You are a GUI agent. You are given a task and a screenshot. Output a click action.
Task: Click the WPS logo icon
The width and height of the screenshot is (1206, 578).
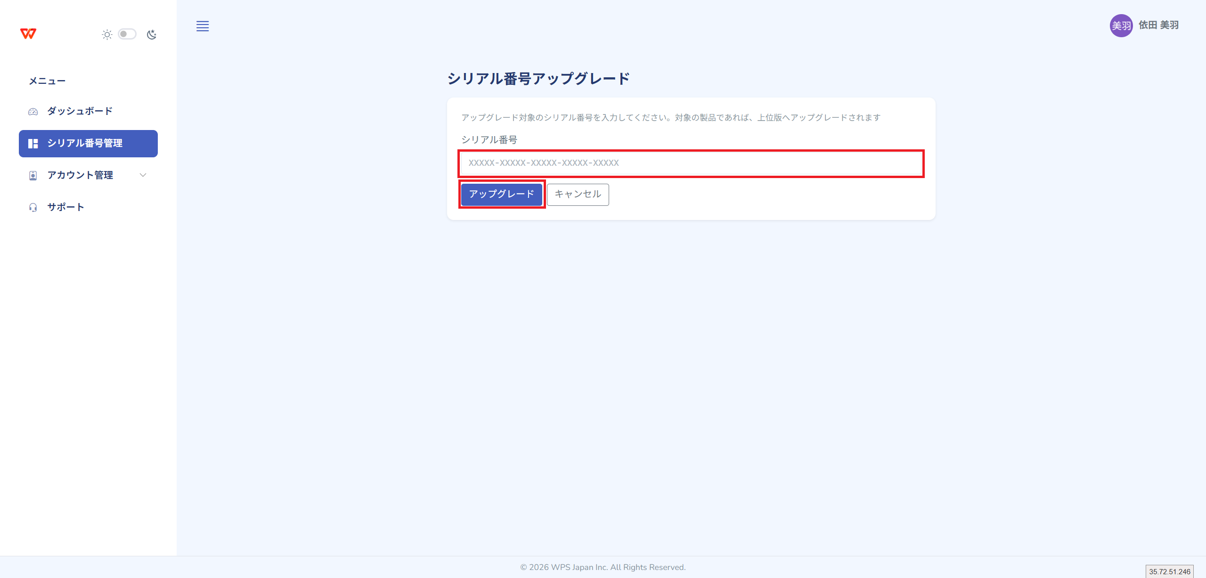(28, 34)
